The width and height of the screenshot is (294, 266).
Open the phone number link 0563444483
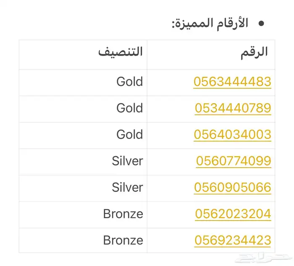click(232, 82)
